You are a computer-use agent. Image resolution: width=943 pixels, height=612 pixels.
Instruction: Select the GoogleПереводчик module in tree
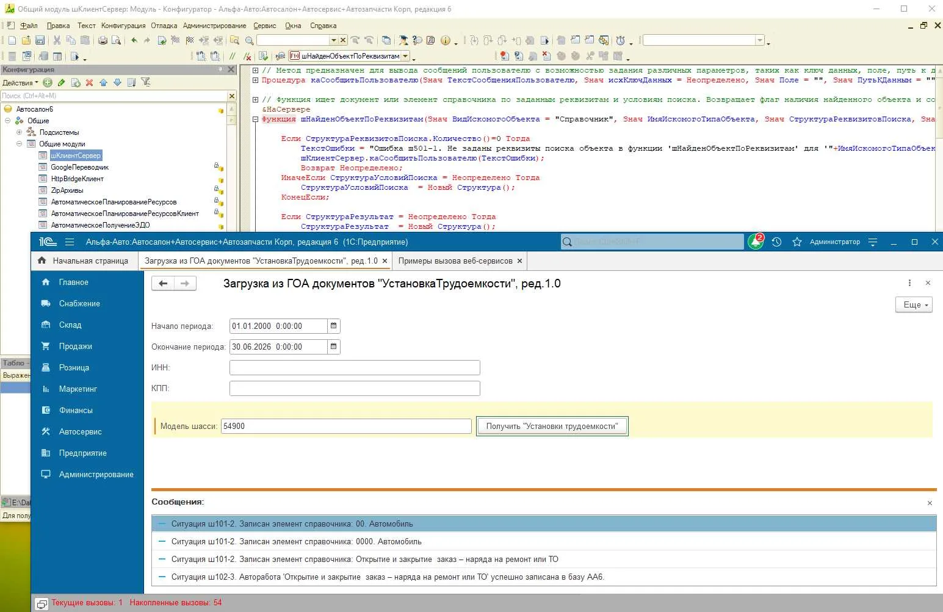(79, 167)
